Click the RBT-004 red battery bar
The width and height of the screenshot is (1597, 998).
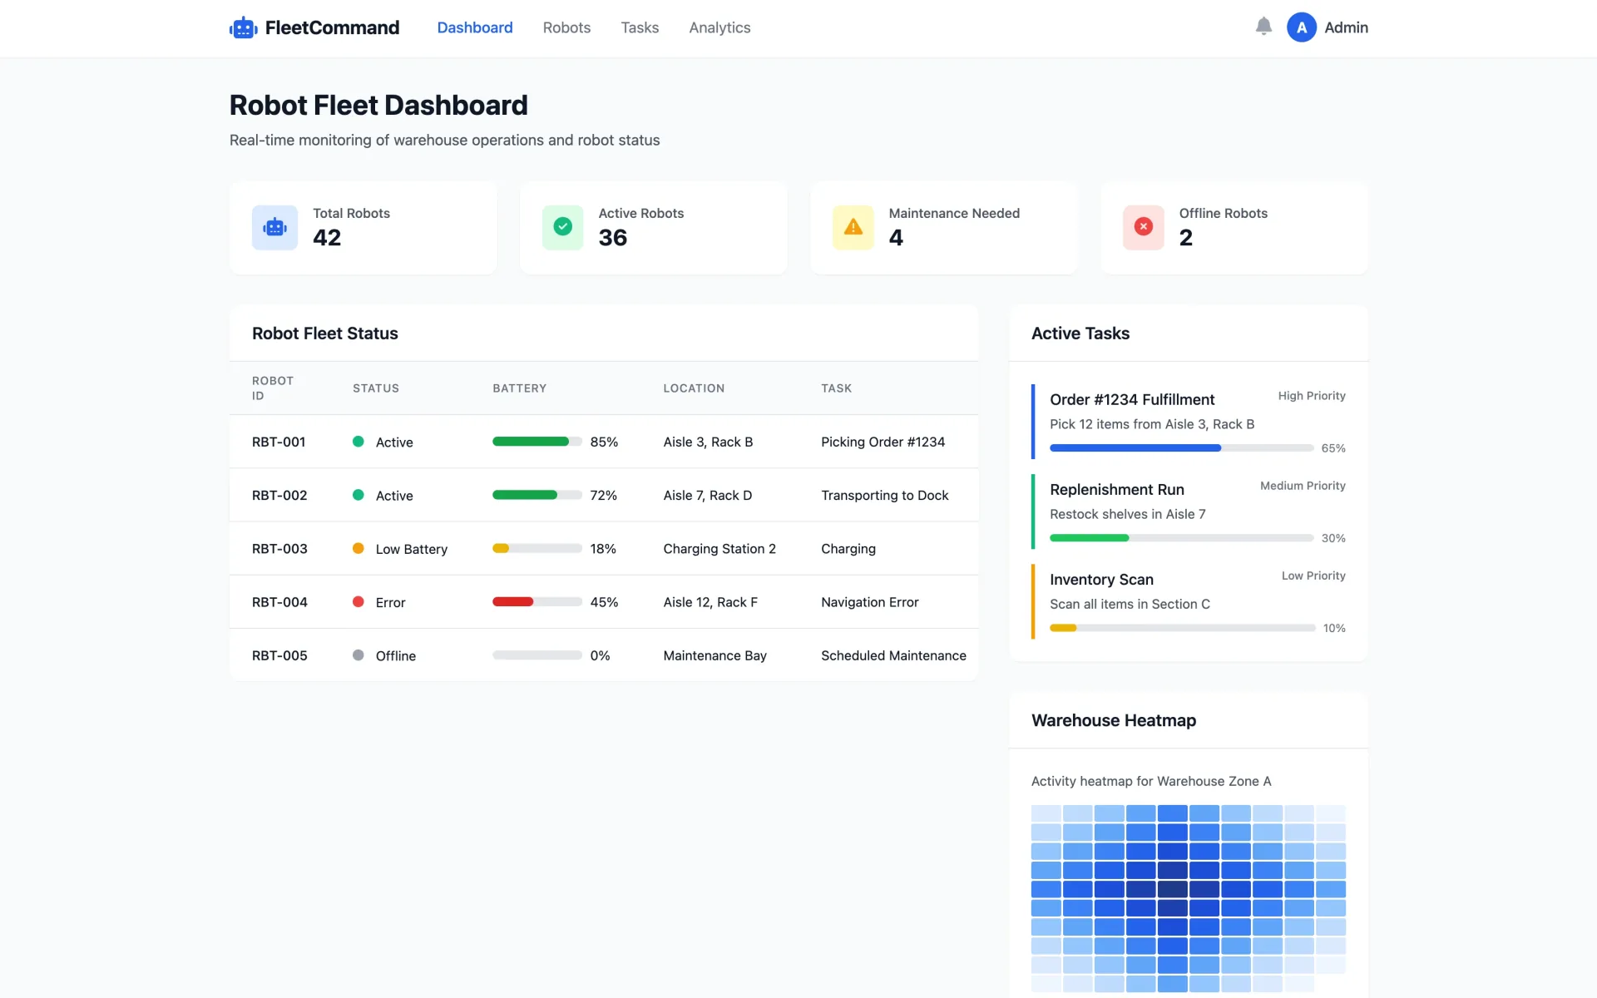(x=537, y=601)
